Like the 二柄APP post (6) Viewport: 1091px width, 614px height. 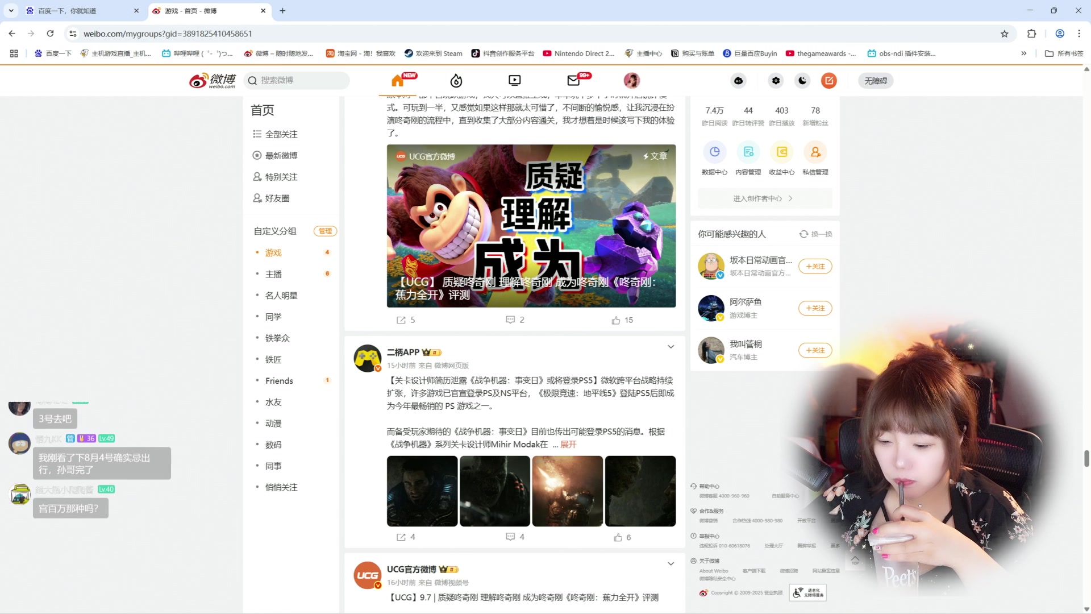pyautogui.click(x=622, y=537)
